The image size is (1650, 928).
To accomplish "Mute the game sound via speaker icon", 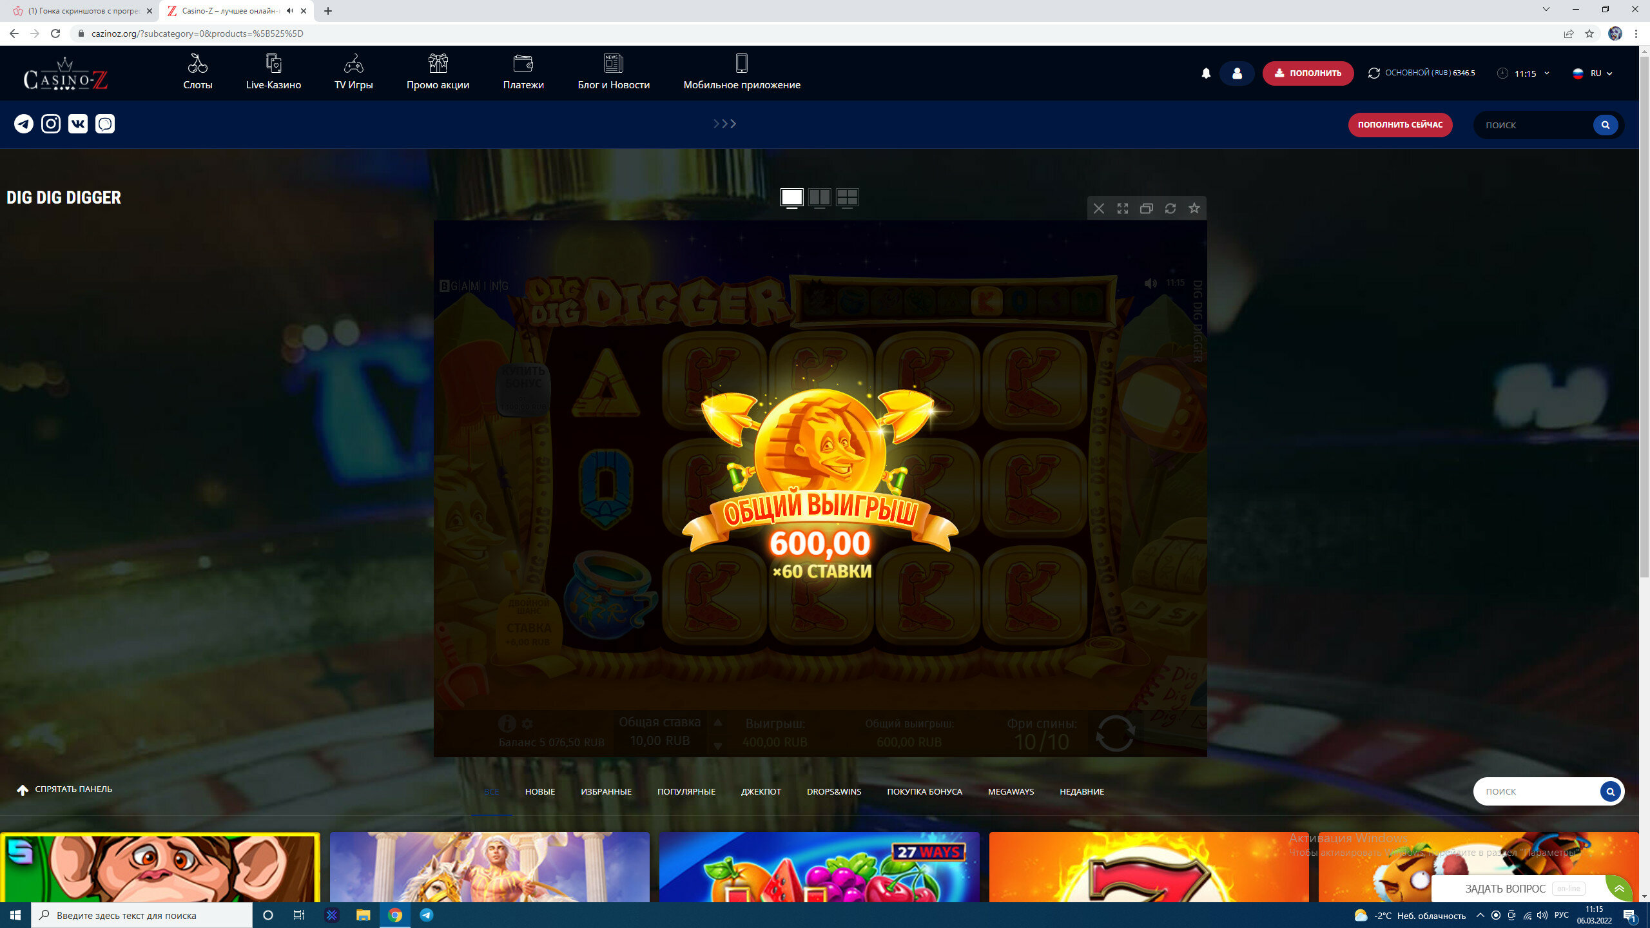I will click(x=1150, y=283).
